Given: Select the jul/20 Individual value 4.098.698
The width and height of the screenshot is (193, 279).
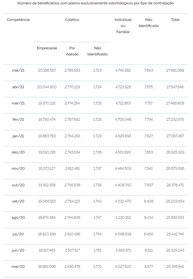Looking at the screenshot, I should [123, 234].
